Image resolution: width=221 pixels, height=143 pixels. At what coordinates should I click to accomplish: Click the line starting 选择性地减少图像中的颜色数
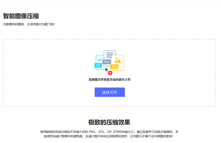tap(109, 136)
